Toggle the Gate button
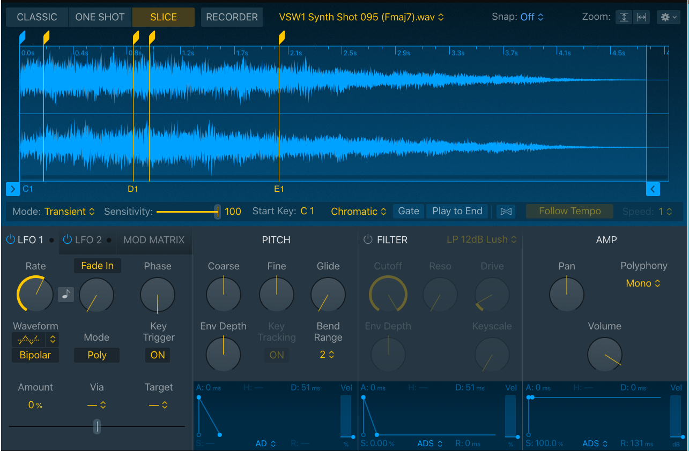The width and height of the screenshot is (689, 451). coord(409,212)
